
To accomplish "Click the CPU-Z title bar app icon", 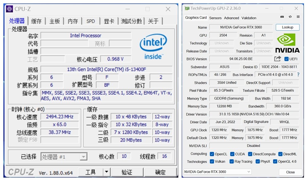I will (x=10, y=9).
